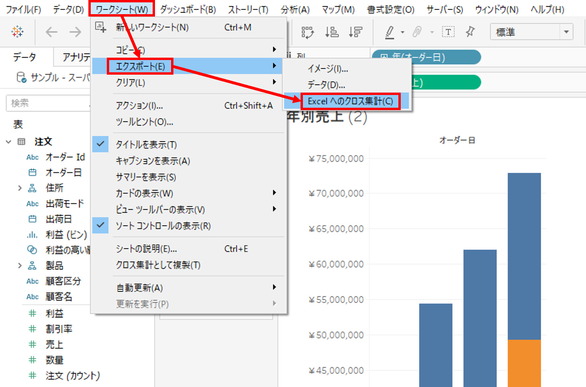The width and height of the screenshot is (586, 387).
Task: Sort ascending using the toolbar icon
Action: click(x=332, y=32)
